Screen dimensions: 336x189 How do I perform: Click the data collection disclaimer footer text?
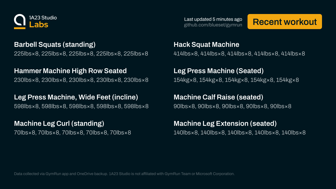point(124,174)
